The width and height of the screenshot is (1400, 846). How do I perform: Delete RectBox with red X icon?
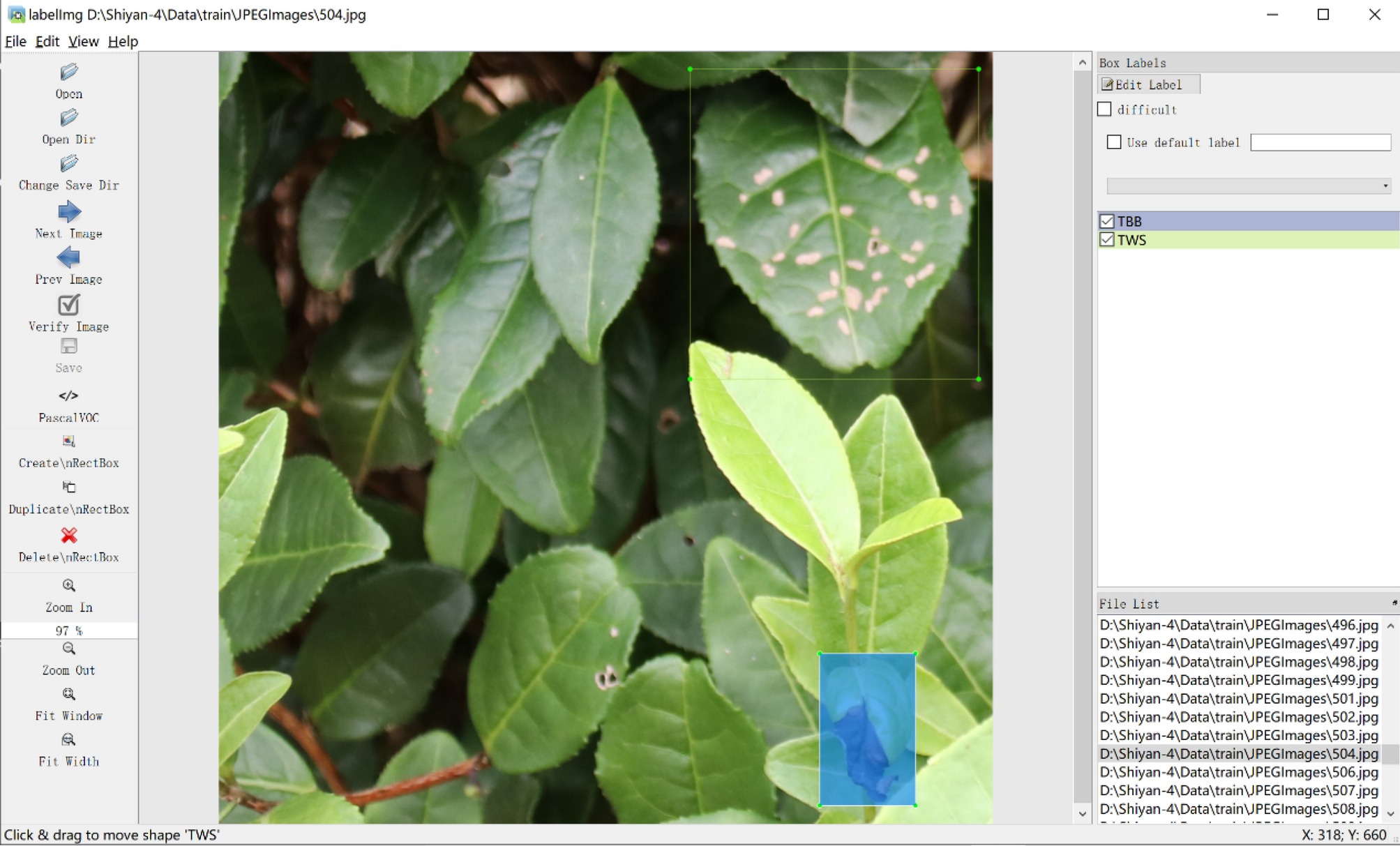68,536
